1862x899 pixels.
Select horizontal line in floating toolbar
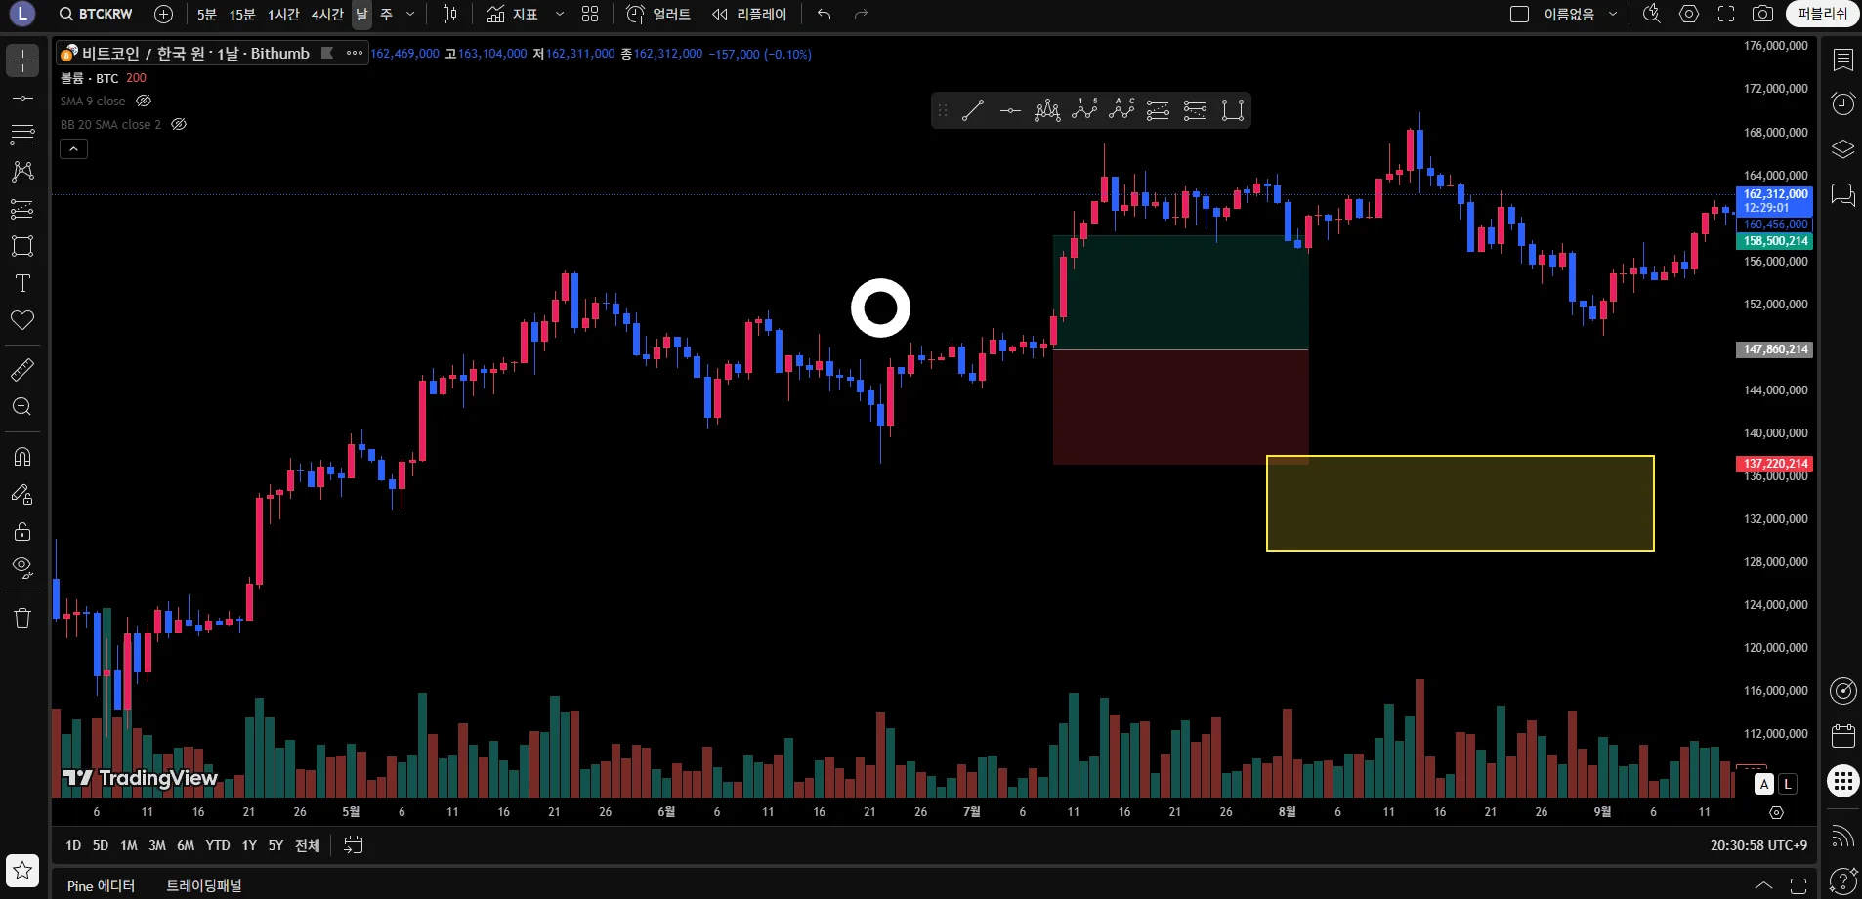[1010, 110]
